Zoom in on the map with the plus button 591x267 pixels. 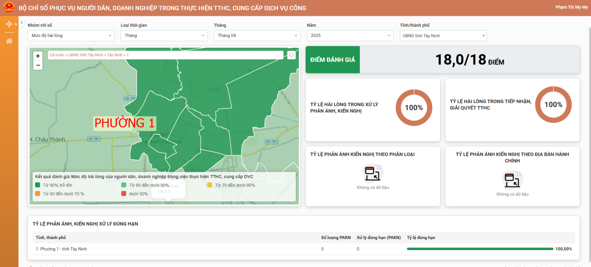tap(38, 56)
